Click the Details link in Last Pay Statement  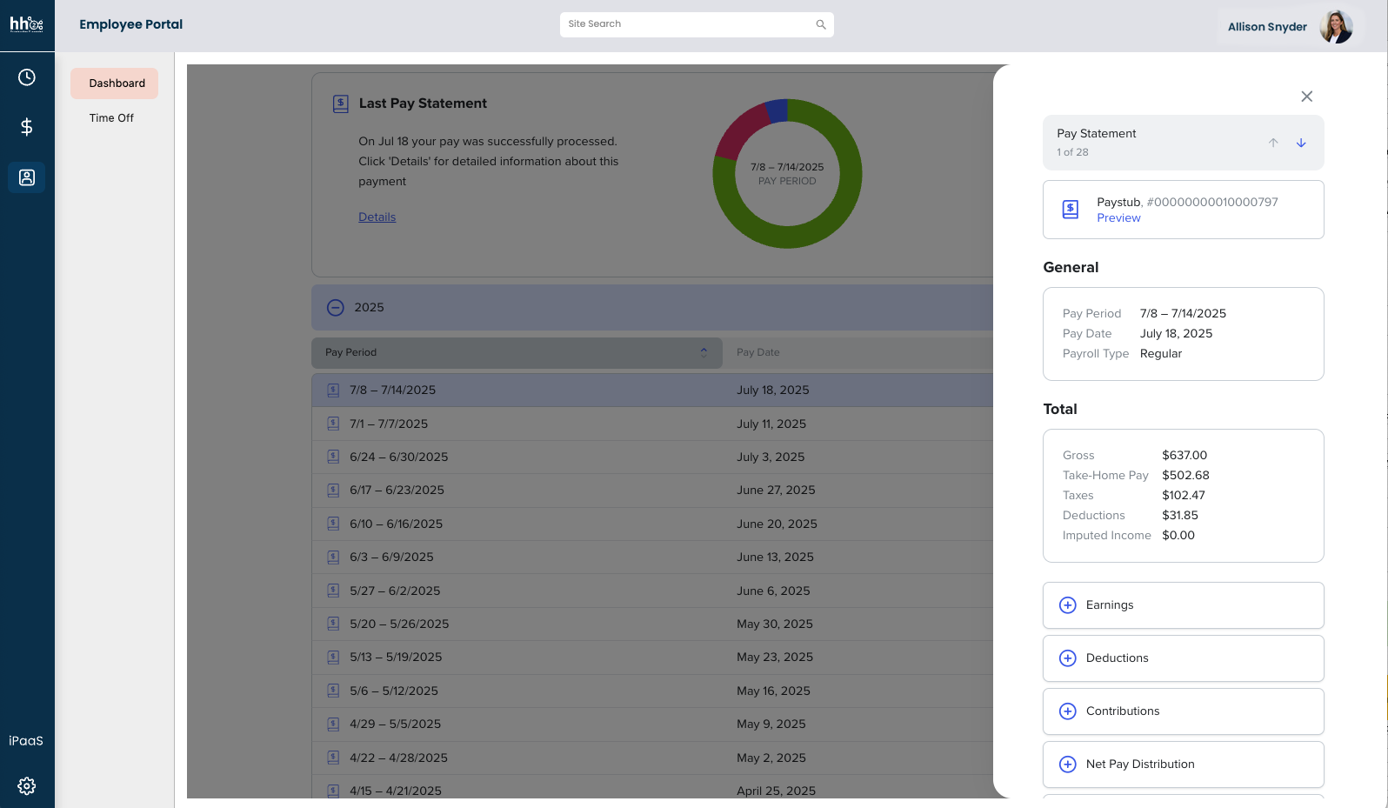pos(377,217)
